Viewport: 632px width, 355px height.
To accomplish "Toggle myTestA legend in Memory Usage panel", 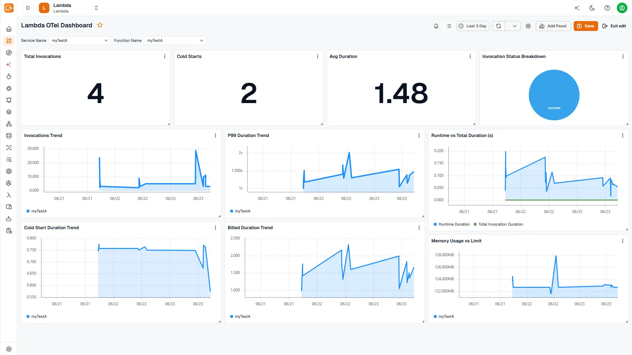I will tap(444, 316).
